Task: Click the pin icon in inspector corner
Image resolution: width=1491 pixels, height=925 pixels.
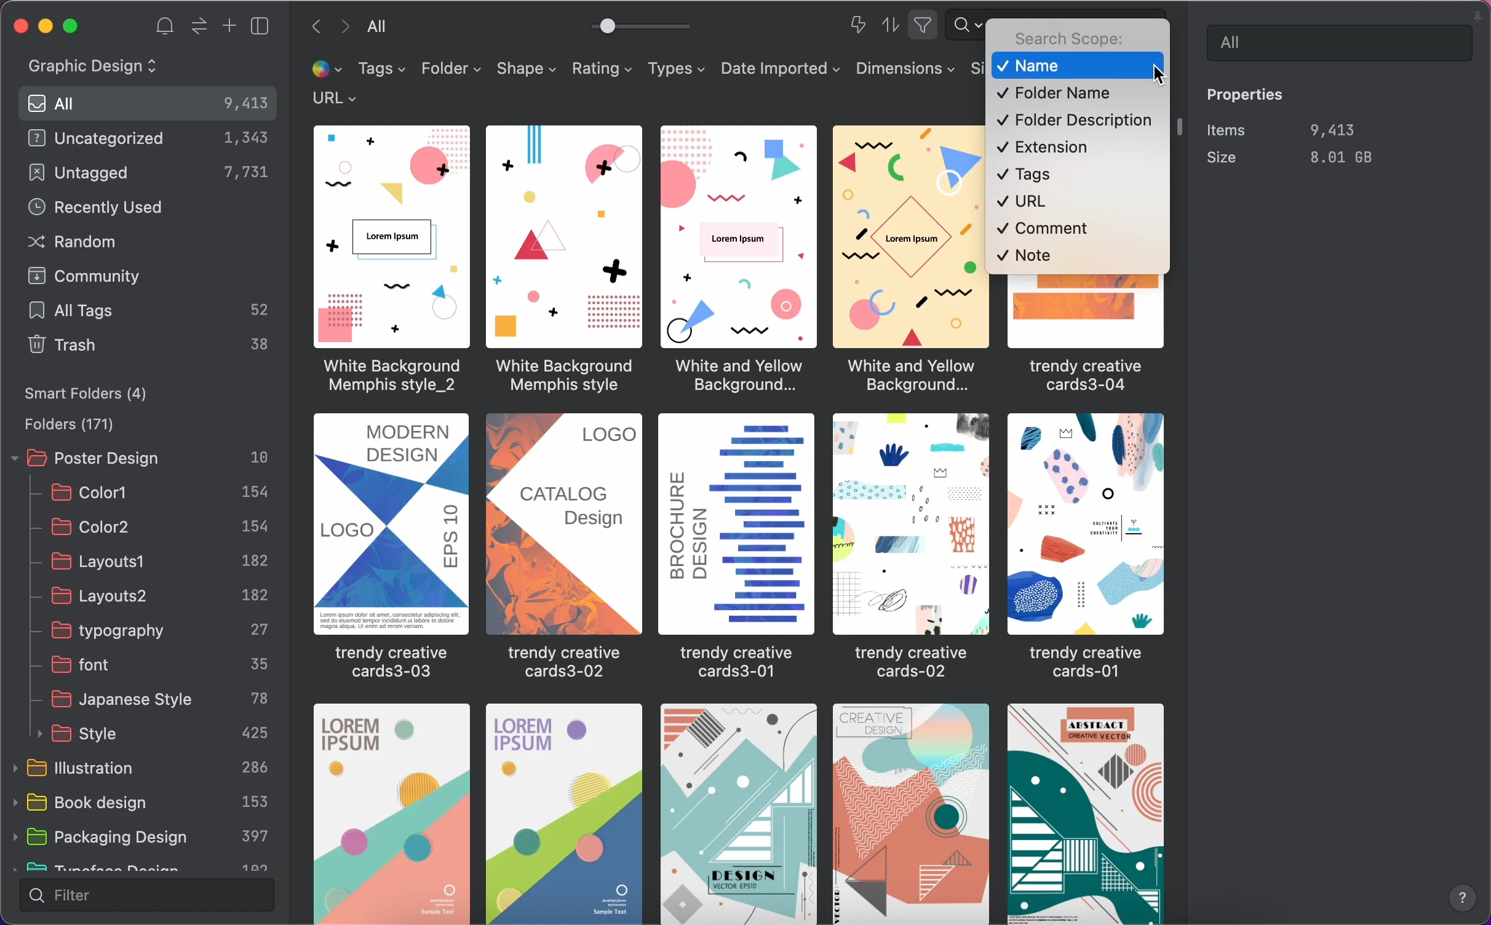Action: [1477, 17]
